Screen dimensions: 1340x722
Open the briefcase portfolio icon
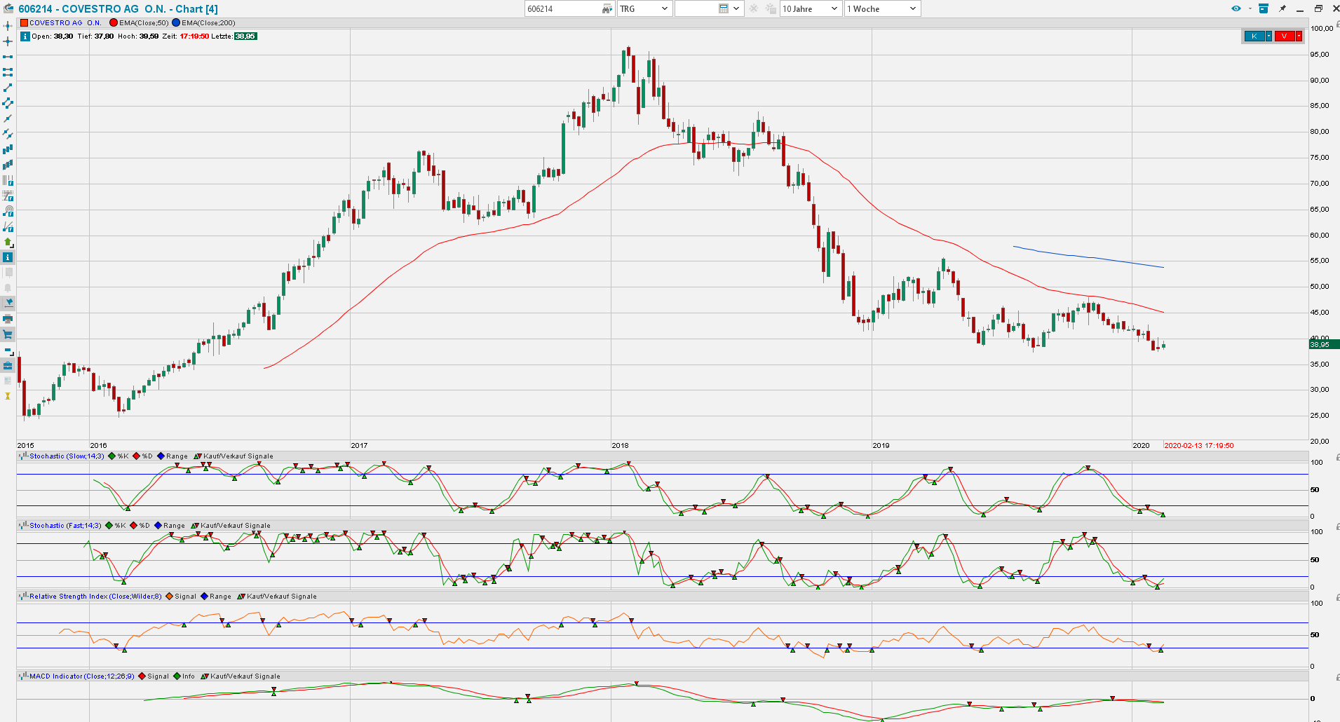(x=8, y=365)
